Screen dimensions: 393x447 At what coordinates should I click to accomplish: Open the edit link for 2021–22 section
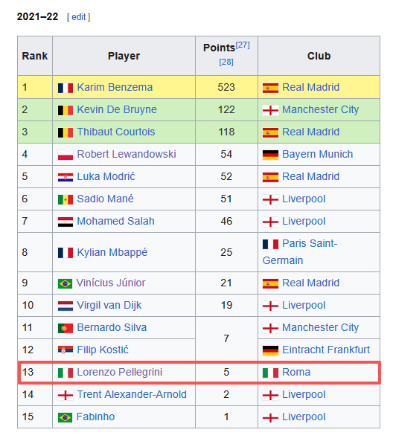tap(79, 17)
